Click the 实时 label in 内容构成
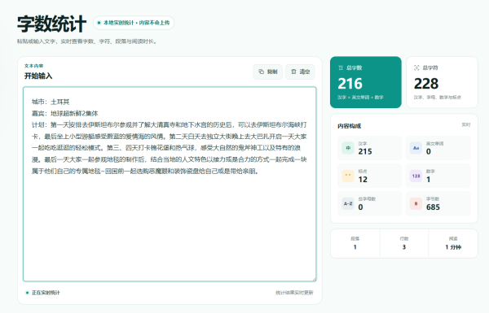This screenshot has width=489, height=313. click(x=466, y=124)
